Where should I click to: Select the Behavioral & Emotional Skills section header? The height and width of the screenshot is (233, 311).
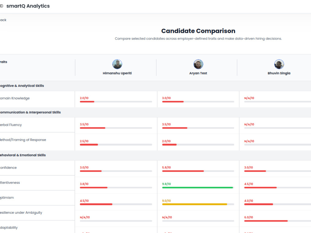point(23,155)
